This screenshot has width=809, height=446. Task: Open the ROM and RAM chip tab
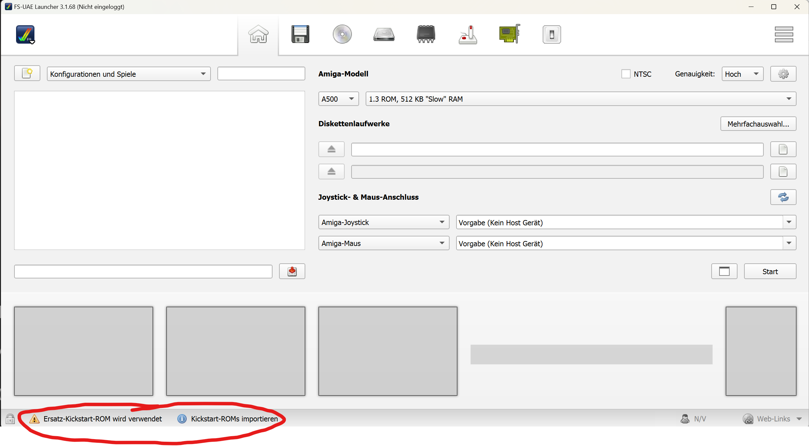point(426,34)
